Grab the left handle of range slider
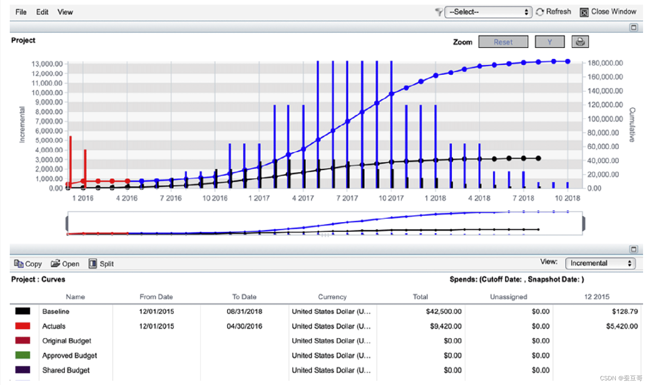This screenshot has height=385, width=649. click(x=67, y=223)
